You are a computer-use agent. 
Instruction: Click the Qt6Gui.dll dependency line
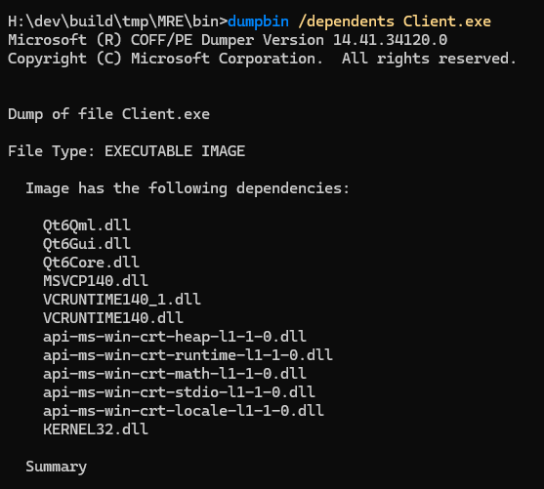click(x=87, y=244)
